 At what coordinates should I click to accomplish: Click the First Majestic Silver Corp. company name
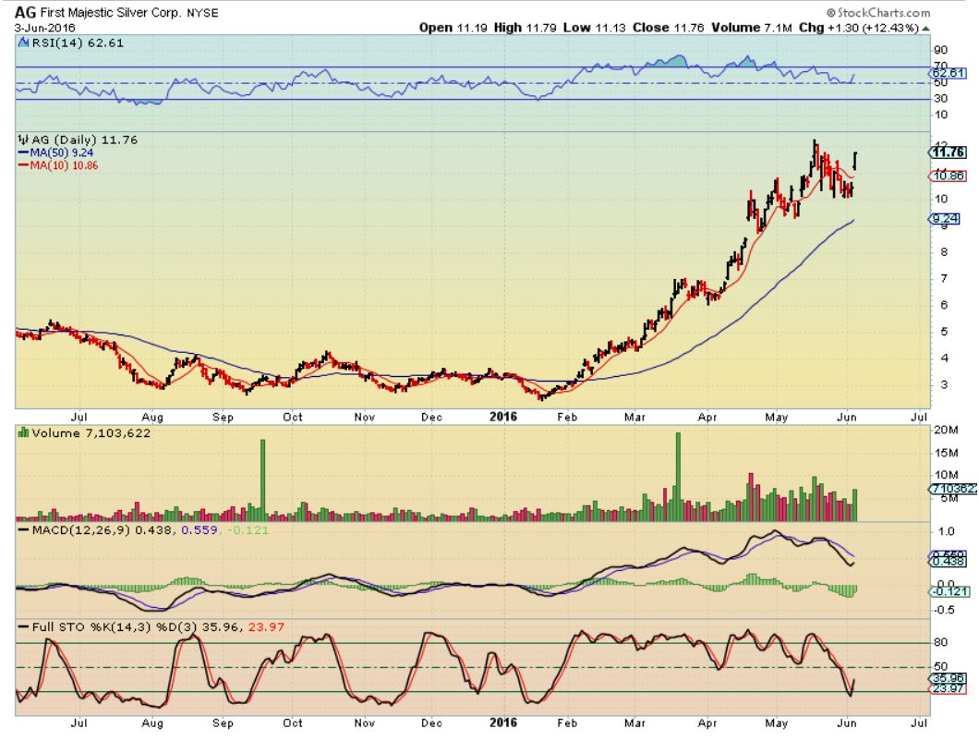[x=111, y=13]
